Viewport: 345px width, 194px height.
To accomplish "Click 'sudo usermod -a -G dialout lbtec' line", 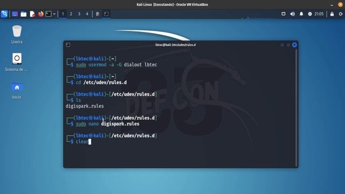I will click(x=116, y=65).
